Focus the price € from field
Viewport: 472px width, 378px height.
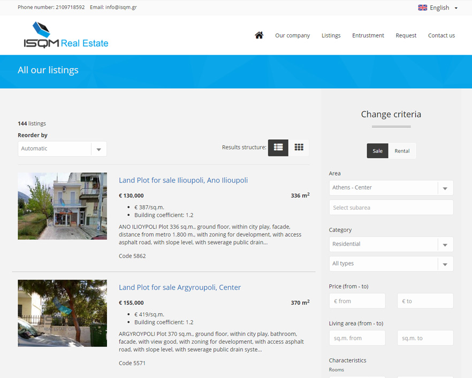(357, 301)
